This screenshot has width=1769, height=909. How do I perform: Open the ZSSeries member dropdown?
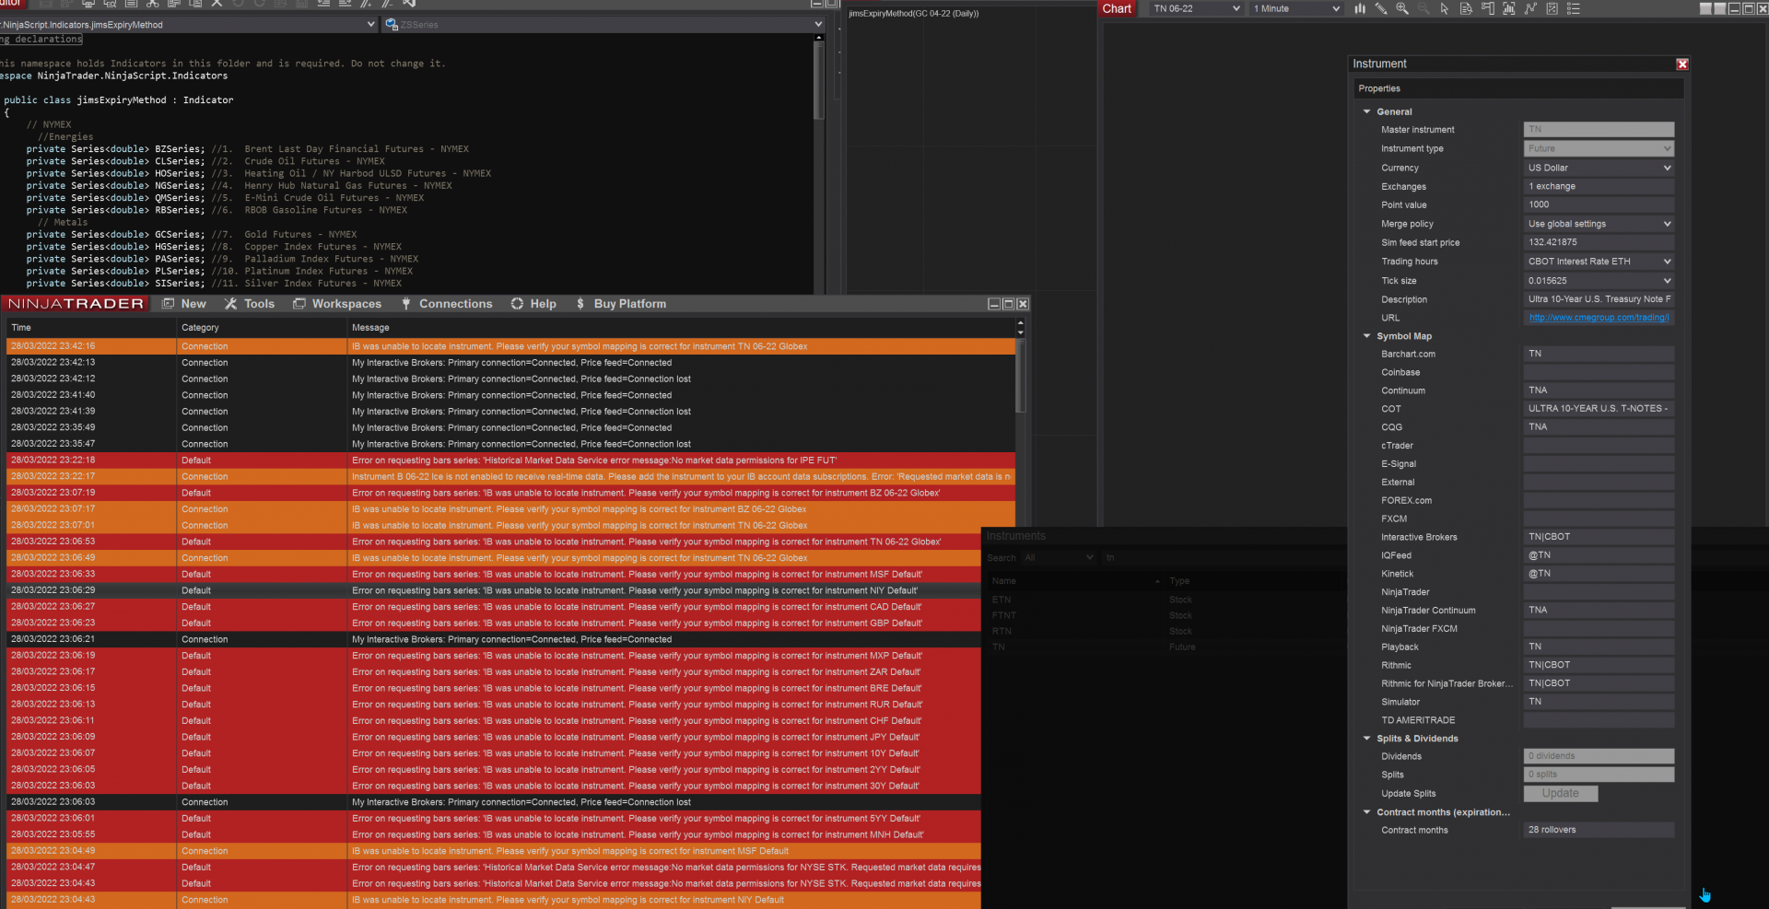603,25
